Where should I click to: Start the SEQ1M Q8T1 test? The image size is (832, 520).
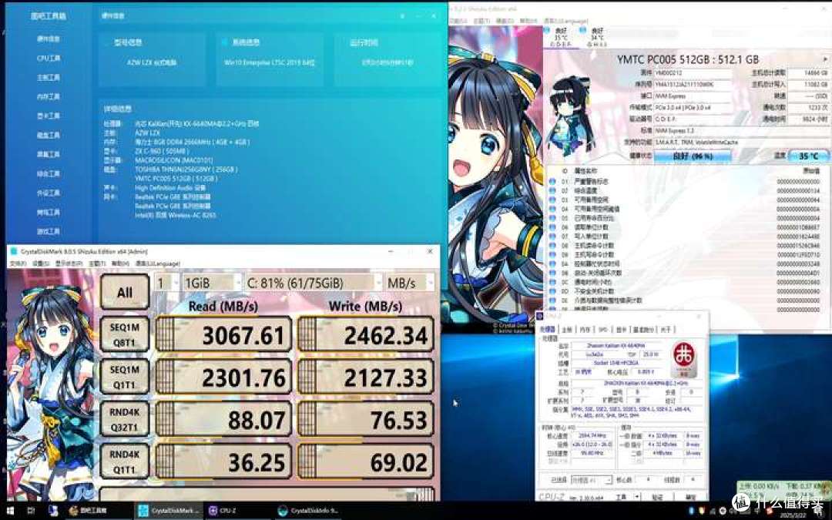tap(125, 335)
